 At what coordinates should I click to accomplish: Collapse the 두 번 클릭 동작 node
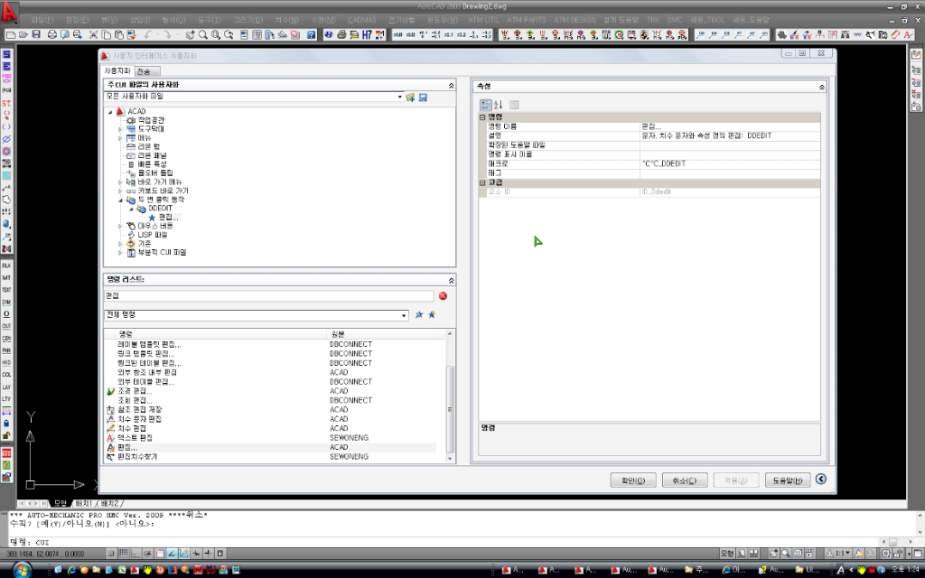pos(120,200)
